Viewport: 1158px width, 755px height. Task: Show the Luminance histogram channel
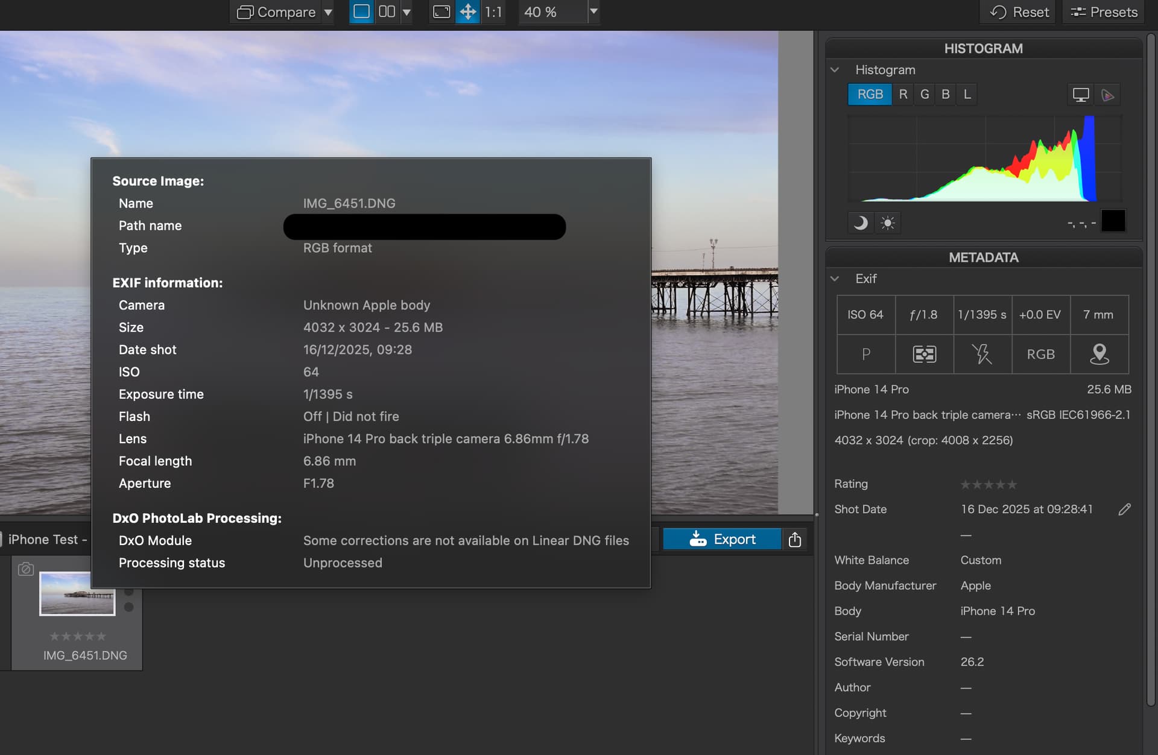pos(967,94)
